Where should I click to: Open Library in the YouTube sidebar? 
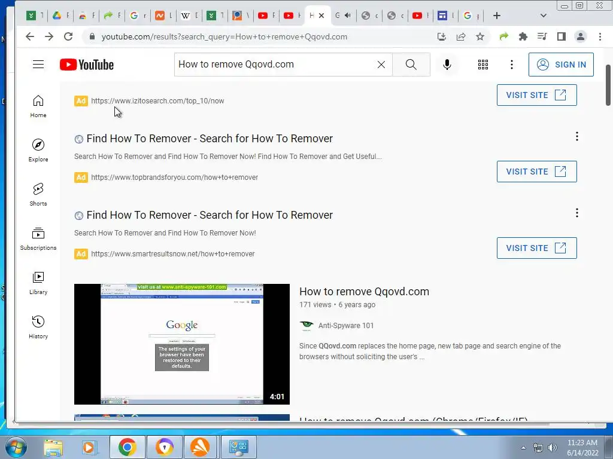point(38,283)
